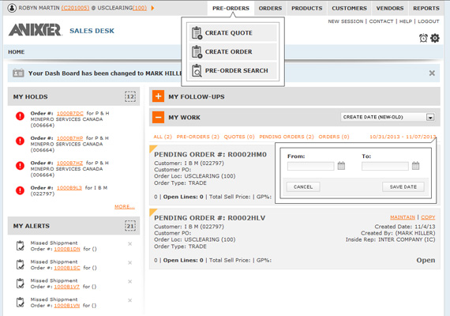Show the All (2) work filter
The image size is (450, 316).
pos(163,137)
